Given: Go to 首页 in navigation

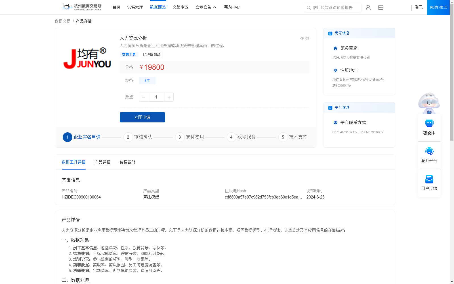Looking at the screenshot, I should [116, 7].
